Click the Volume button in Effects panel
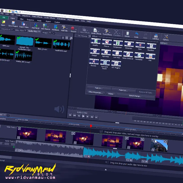The width and height of the screenshot is (183, 183). pyautogui.click(x=111, y=94)
